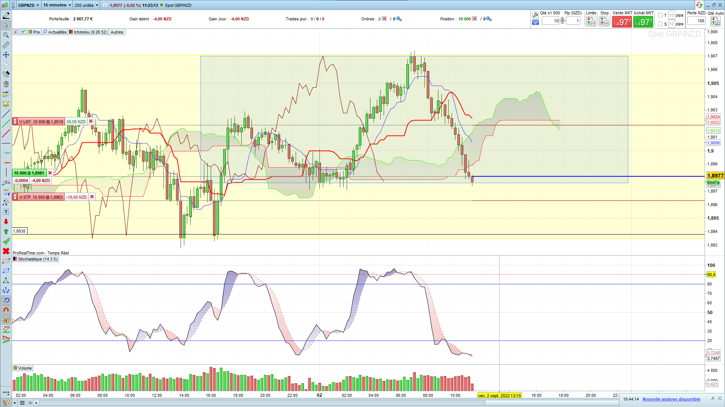
Task: Click the red Vente MKT sell button
Action: point(622,22)
